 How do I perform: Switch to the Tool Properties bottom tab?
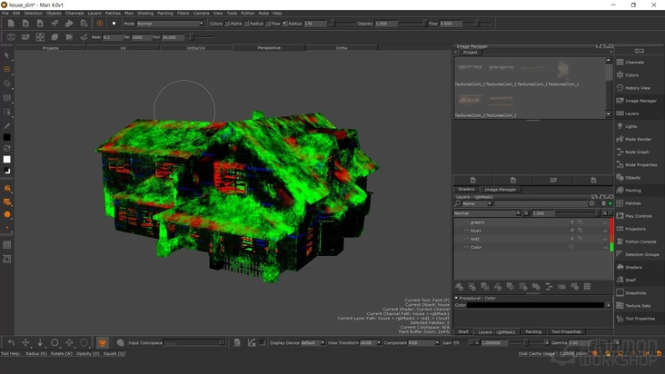click(566, 331)
